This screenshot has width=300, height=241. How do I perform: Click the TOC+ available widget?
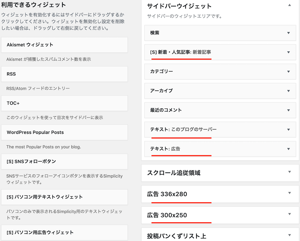(64, 103)
